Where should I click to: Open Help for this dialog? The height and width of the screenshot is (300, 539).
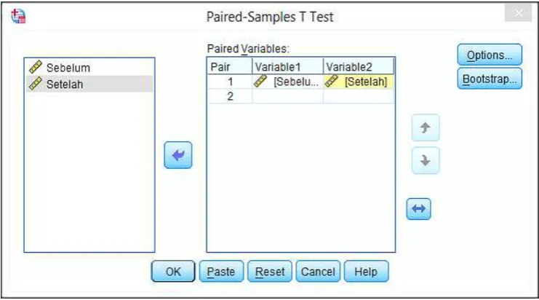click(366, 272)
